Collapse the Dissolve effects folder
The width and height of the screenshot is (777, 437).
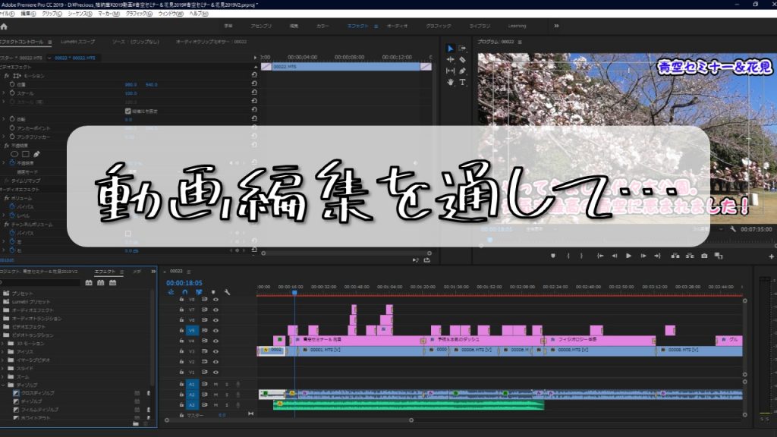[x=4, y=385]
